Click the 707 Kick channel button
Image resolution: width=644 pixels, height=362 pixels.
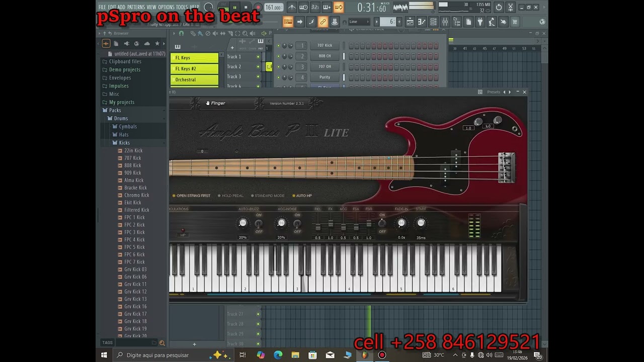tap(325, 45)
